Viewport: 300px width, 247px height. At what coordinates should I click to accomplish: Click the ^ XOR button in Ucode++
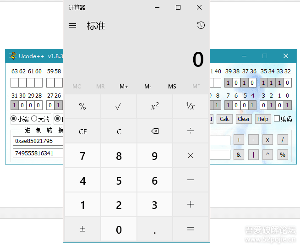pyautogui.click(x=267, y=154)
